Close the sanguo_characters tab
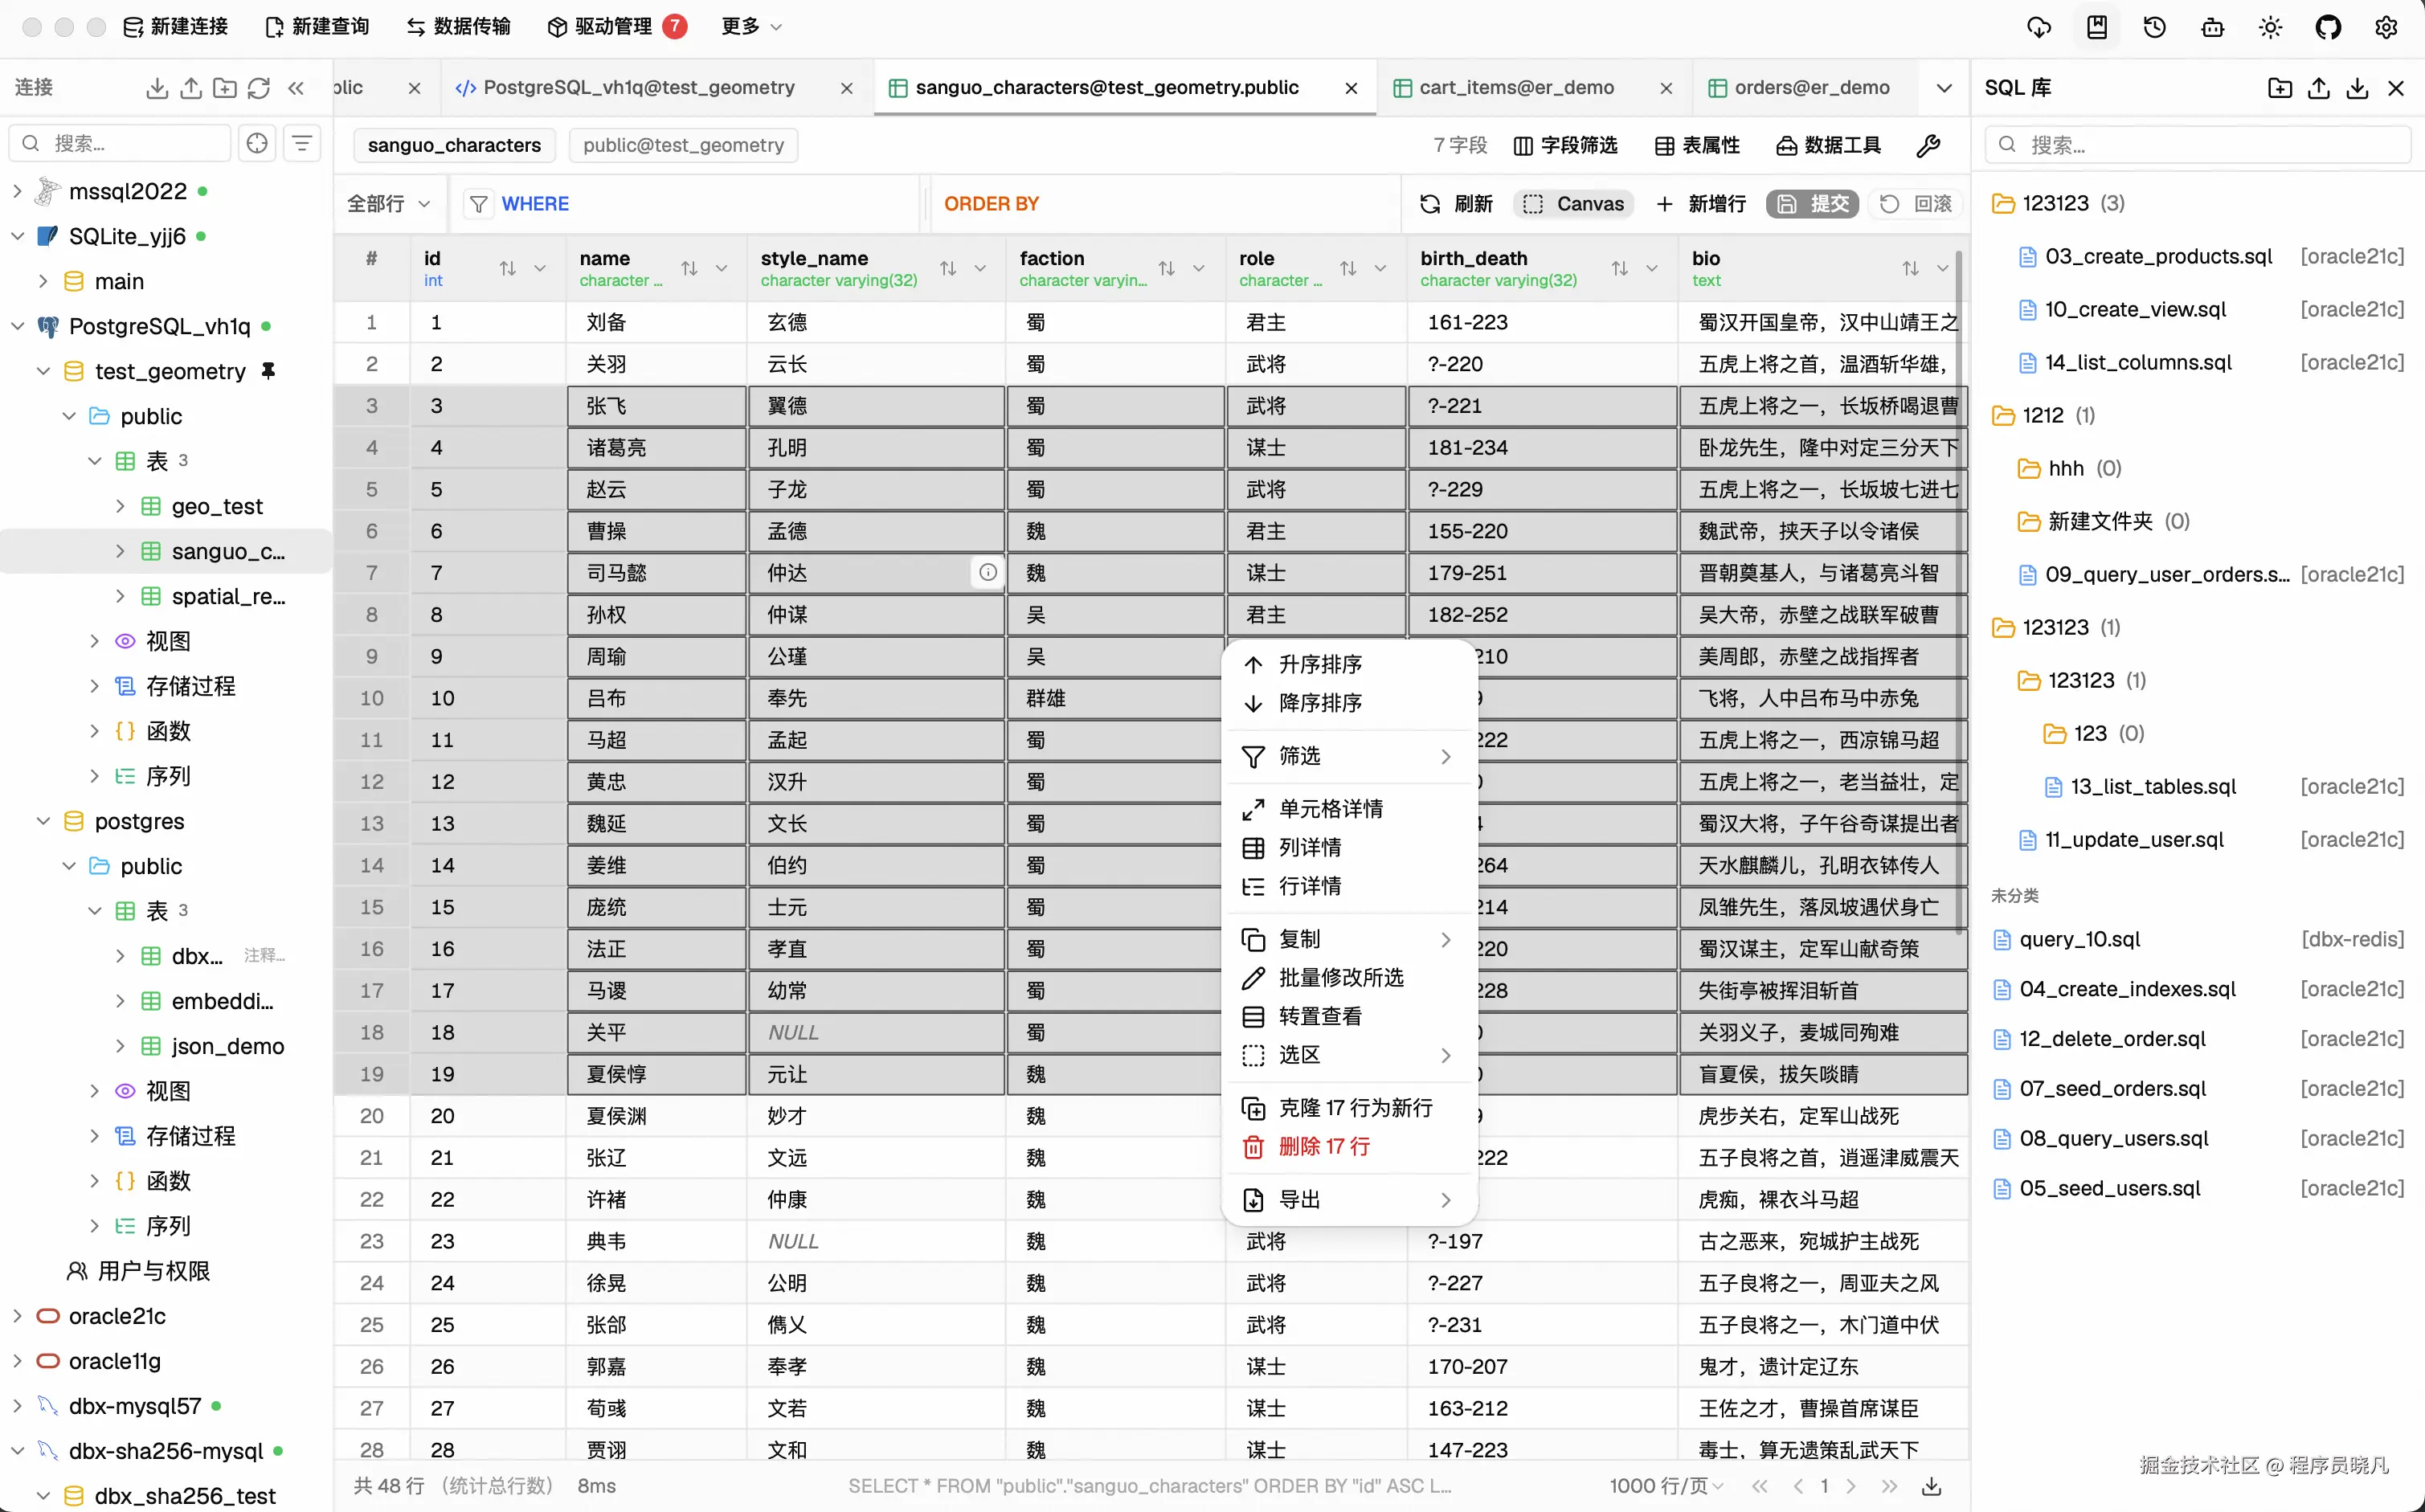 (1351, 88)
